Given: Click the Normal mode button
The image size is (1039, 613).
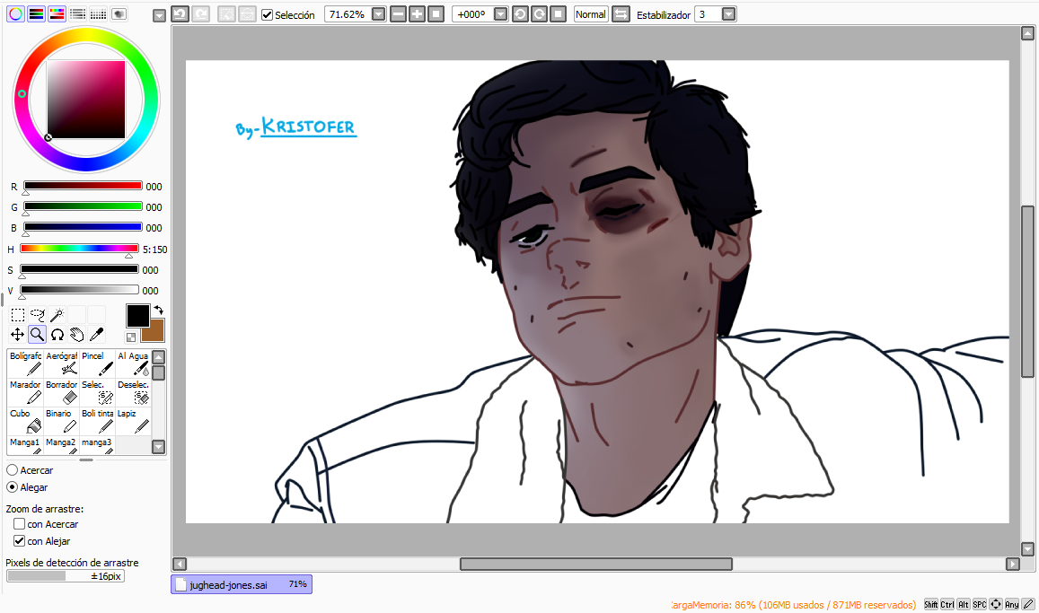Looking at the screenshot, I should 590,13.
